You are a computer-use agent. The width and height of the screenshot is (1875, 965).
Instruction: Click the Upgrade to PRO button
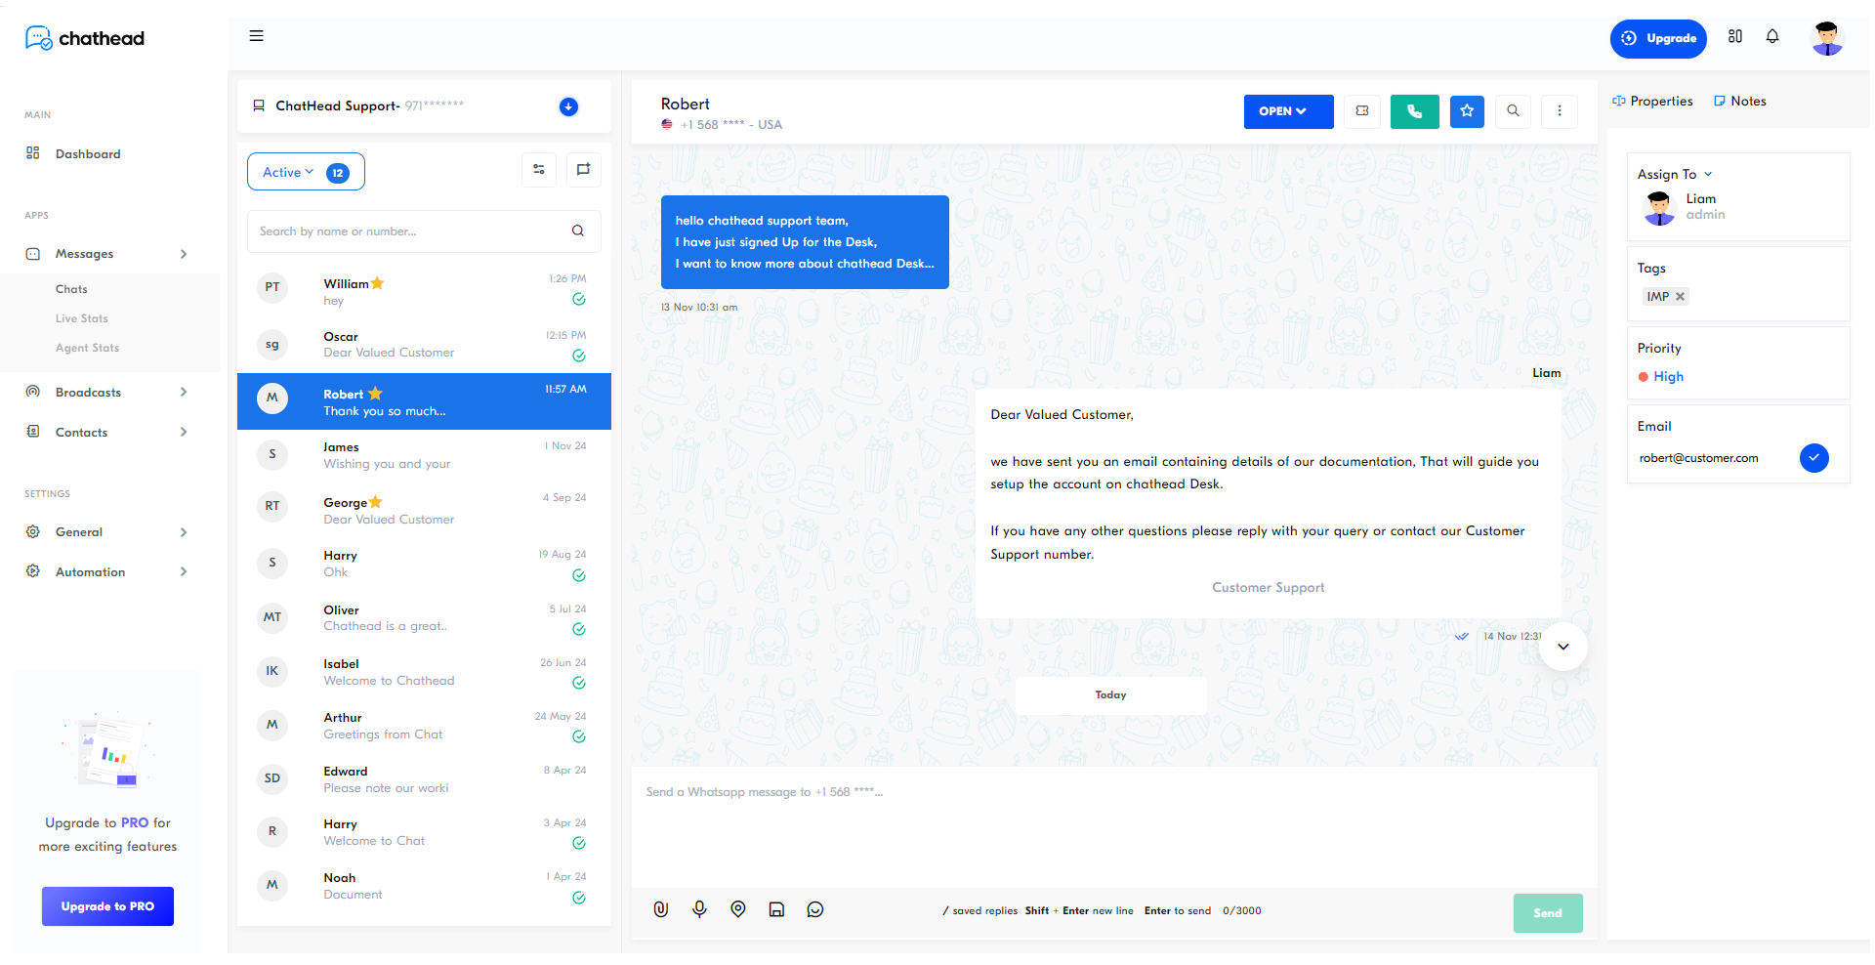pos(107,906)
